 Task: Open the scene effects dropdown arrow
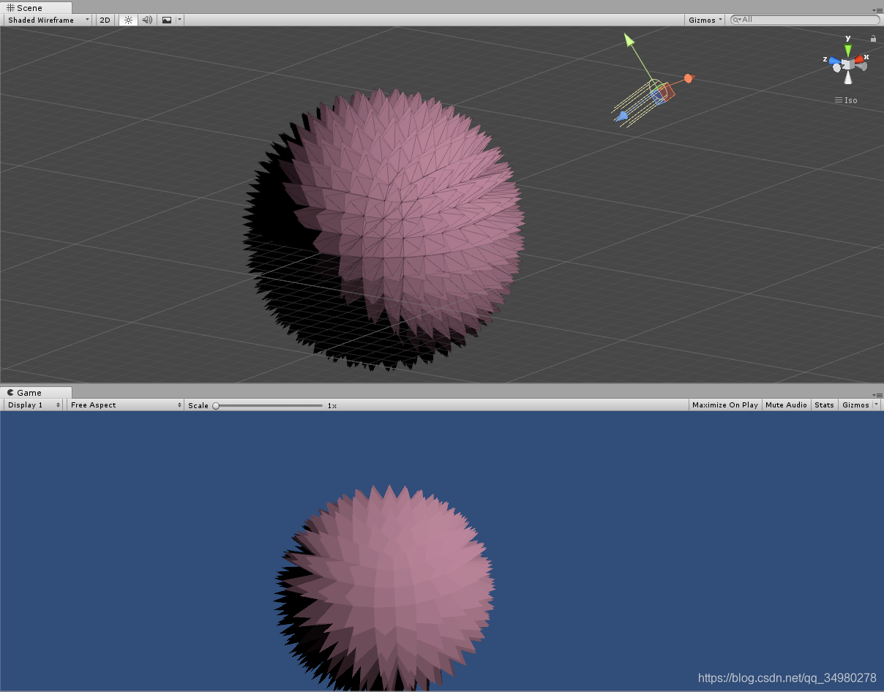click(x=180, y=20)
